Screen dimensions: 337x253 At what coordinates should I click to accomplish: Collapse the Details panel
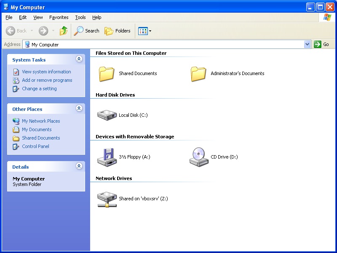79,166
